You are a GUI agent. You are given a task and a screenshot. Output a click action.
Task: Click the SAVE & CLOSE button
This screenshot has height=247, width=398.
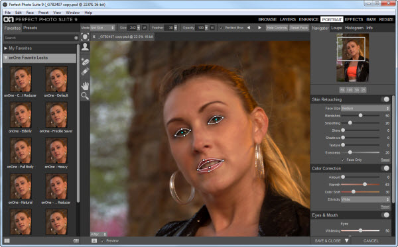coord(328,240)
